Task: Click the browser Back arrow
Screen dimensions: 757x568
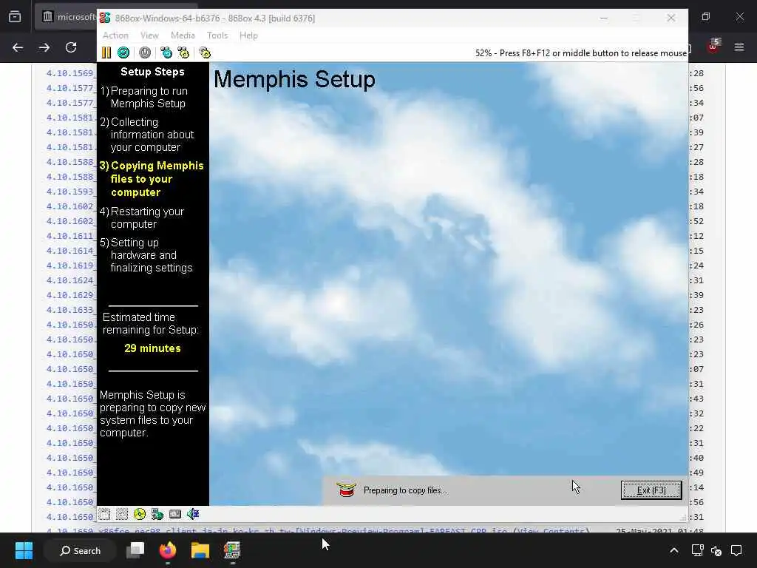Action: [x=18, y=47]
